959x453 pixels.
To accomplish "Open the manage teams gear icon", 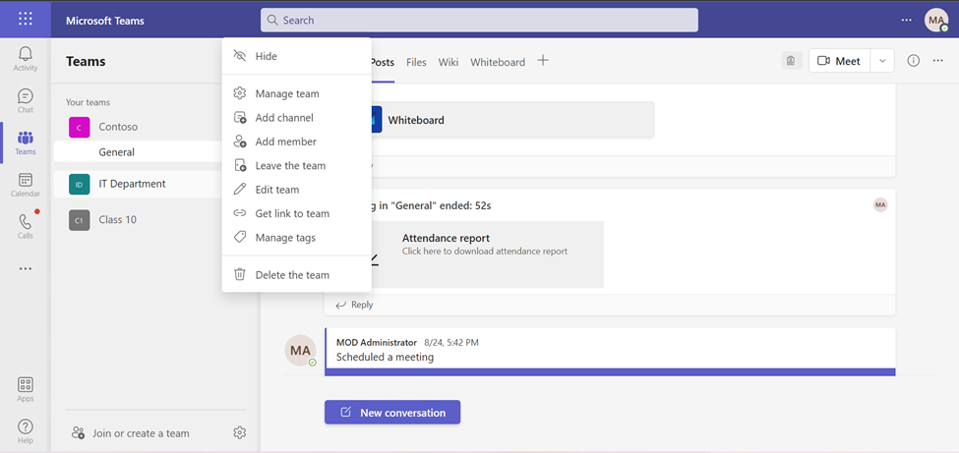I will [x=240, y=432].
